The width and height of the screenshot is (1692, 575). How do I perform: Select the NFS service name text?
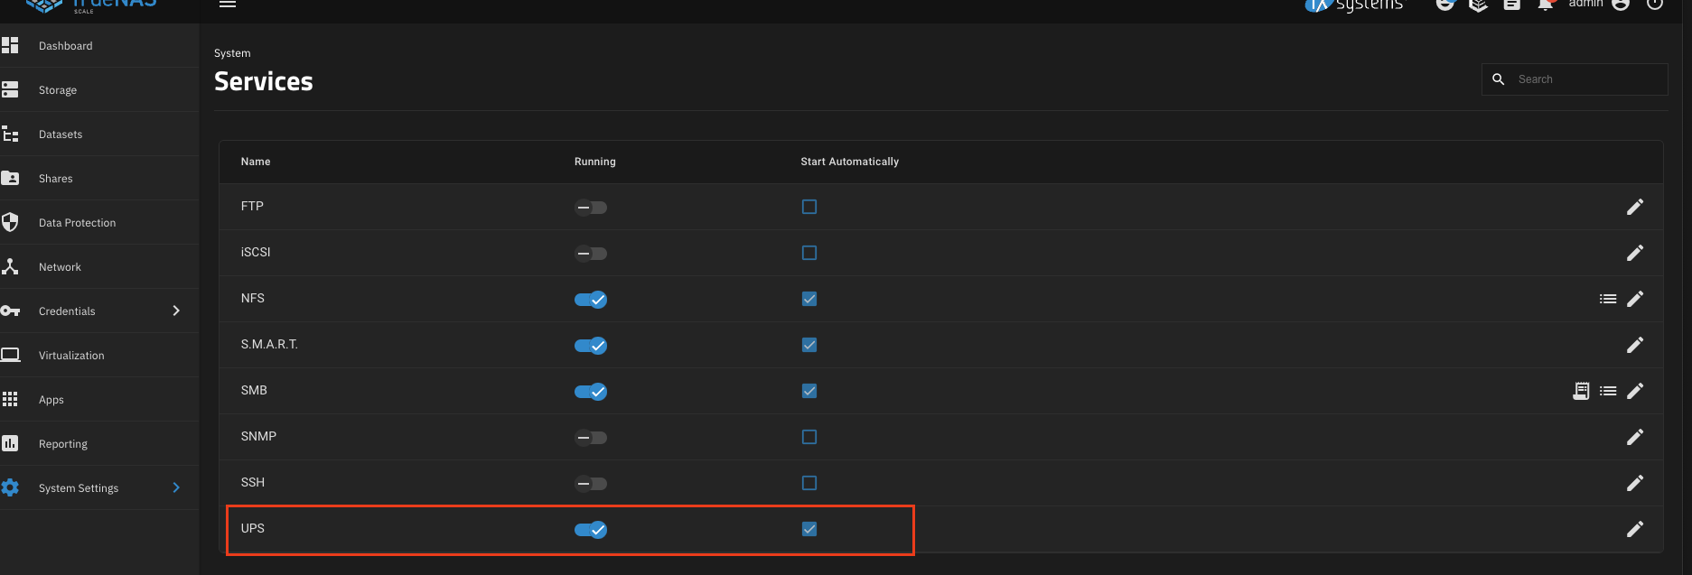pos(253,298)
